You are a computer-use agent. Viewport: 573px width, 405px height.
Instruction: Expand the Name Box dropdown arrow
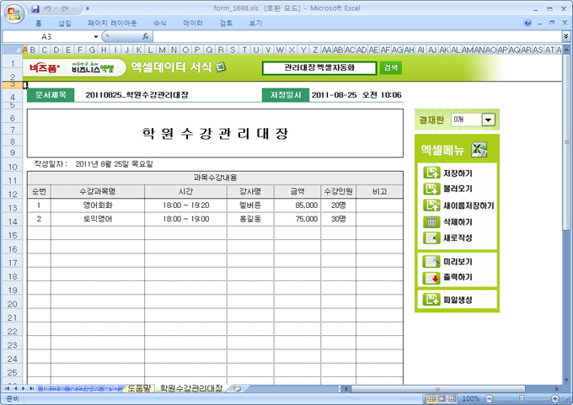tap(96, 36)
